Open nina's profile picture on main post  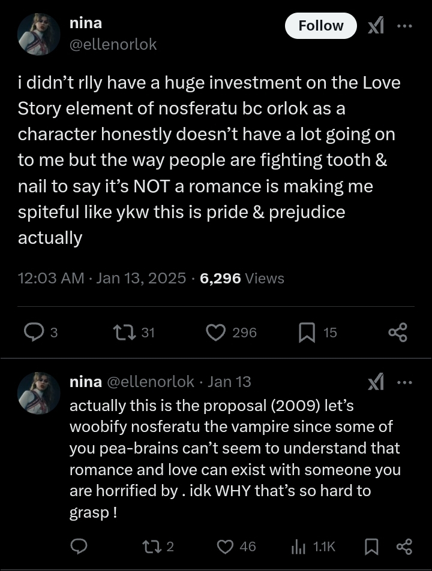click(39, 34)
